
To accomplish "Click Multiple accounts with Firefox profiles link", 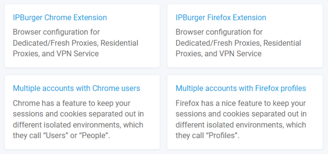I will [241, 88].
